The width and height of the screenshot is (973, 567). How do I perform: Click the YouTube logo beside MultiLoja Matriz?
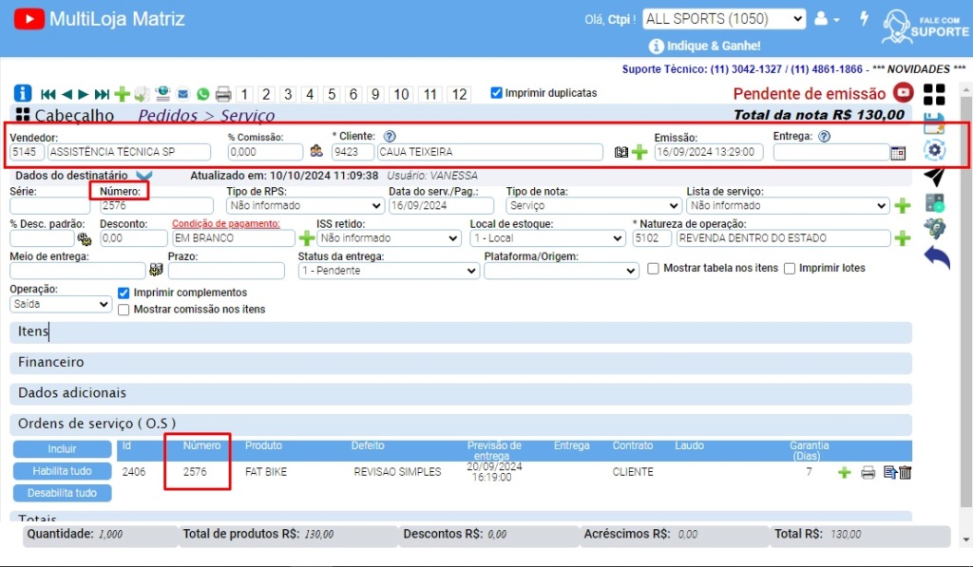29,19
